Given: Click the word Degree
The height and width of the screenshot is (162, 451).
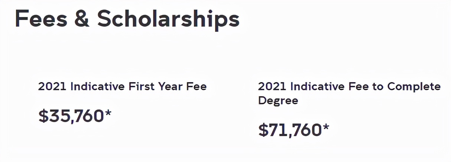Looking at the screenshot, I should tap(278, 100).
